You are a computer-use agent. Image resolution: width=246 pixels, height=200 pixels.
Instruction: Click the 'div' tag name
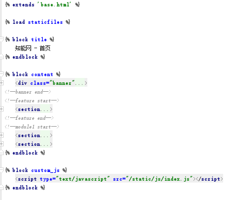(22, 83)
